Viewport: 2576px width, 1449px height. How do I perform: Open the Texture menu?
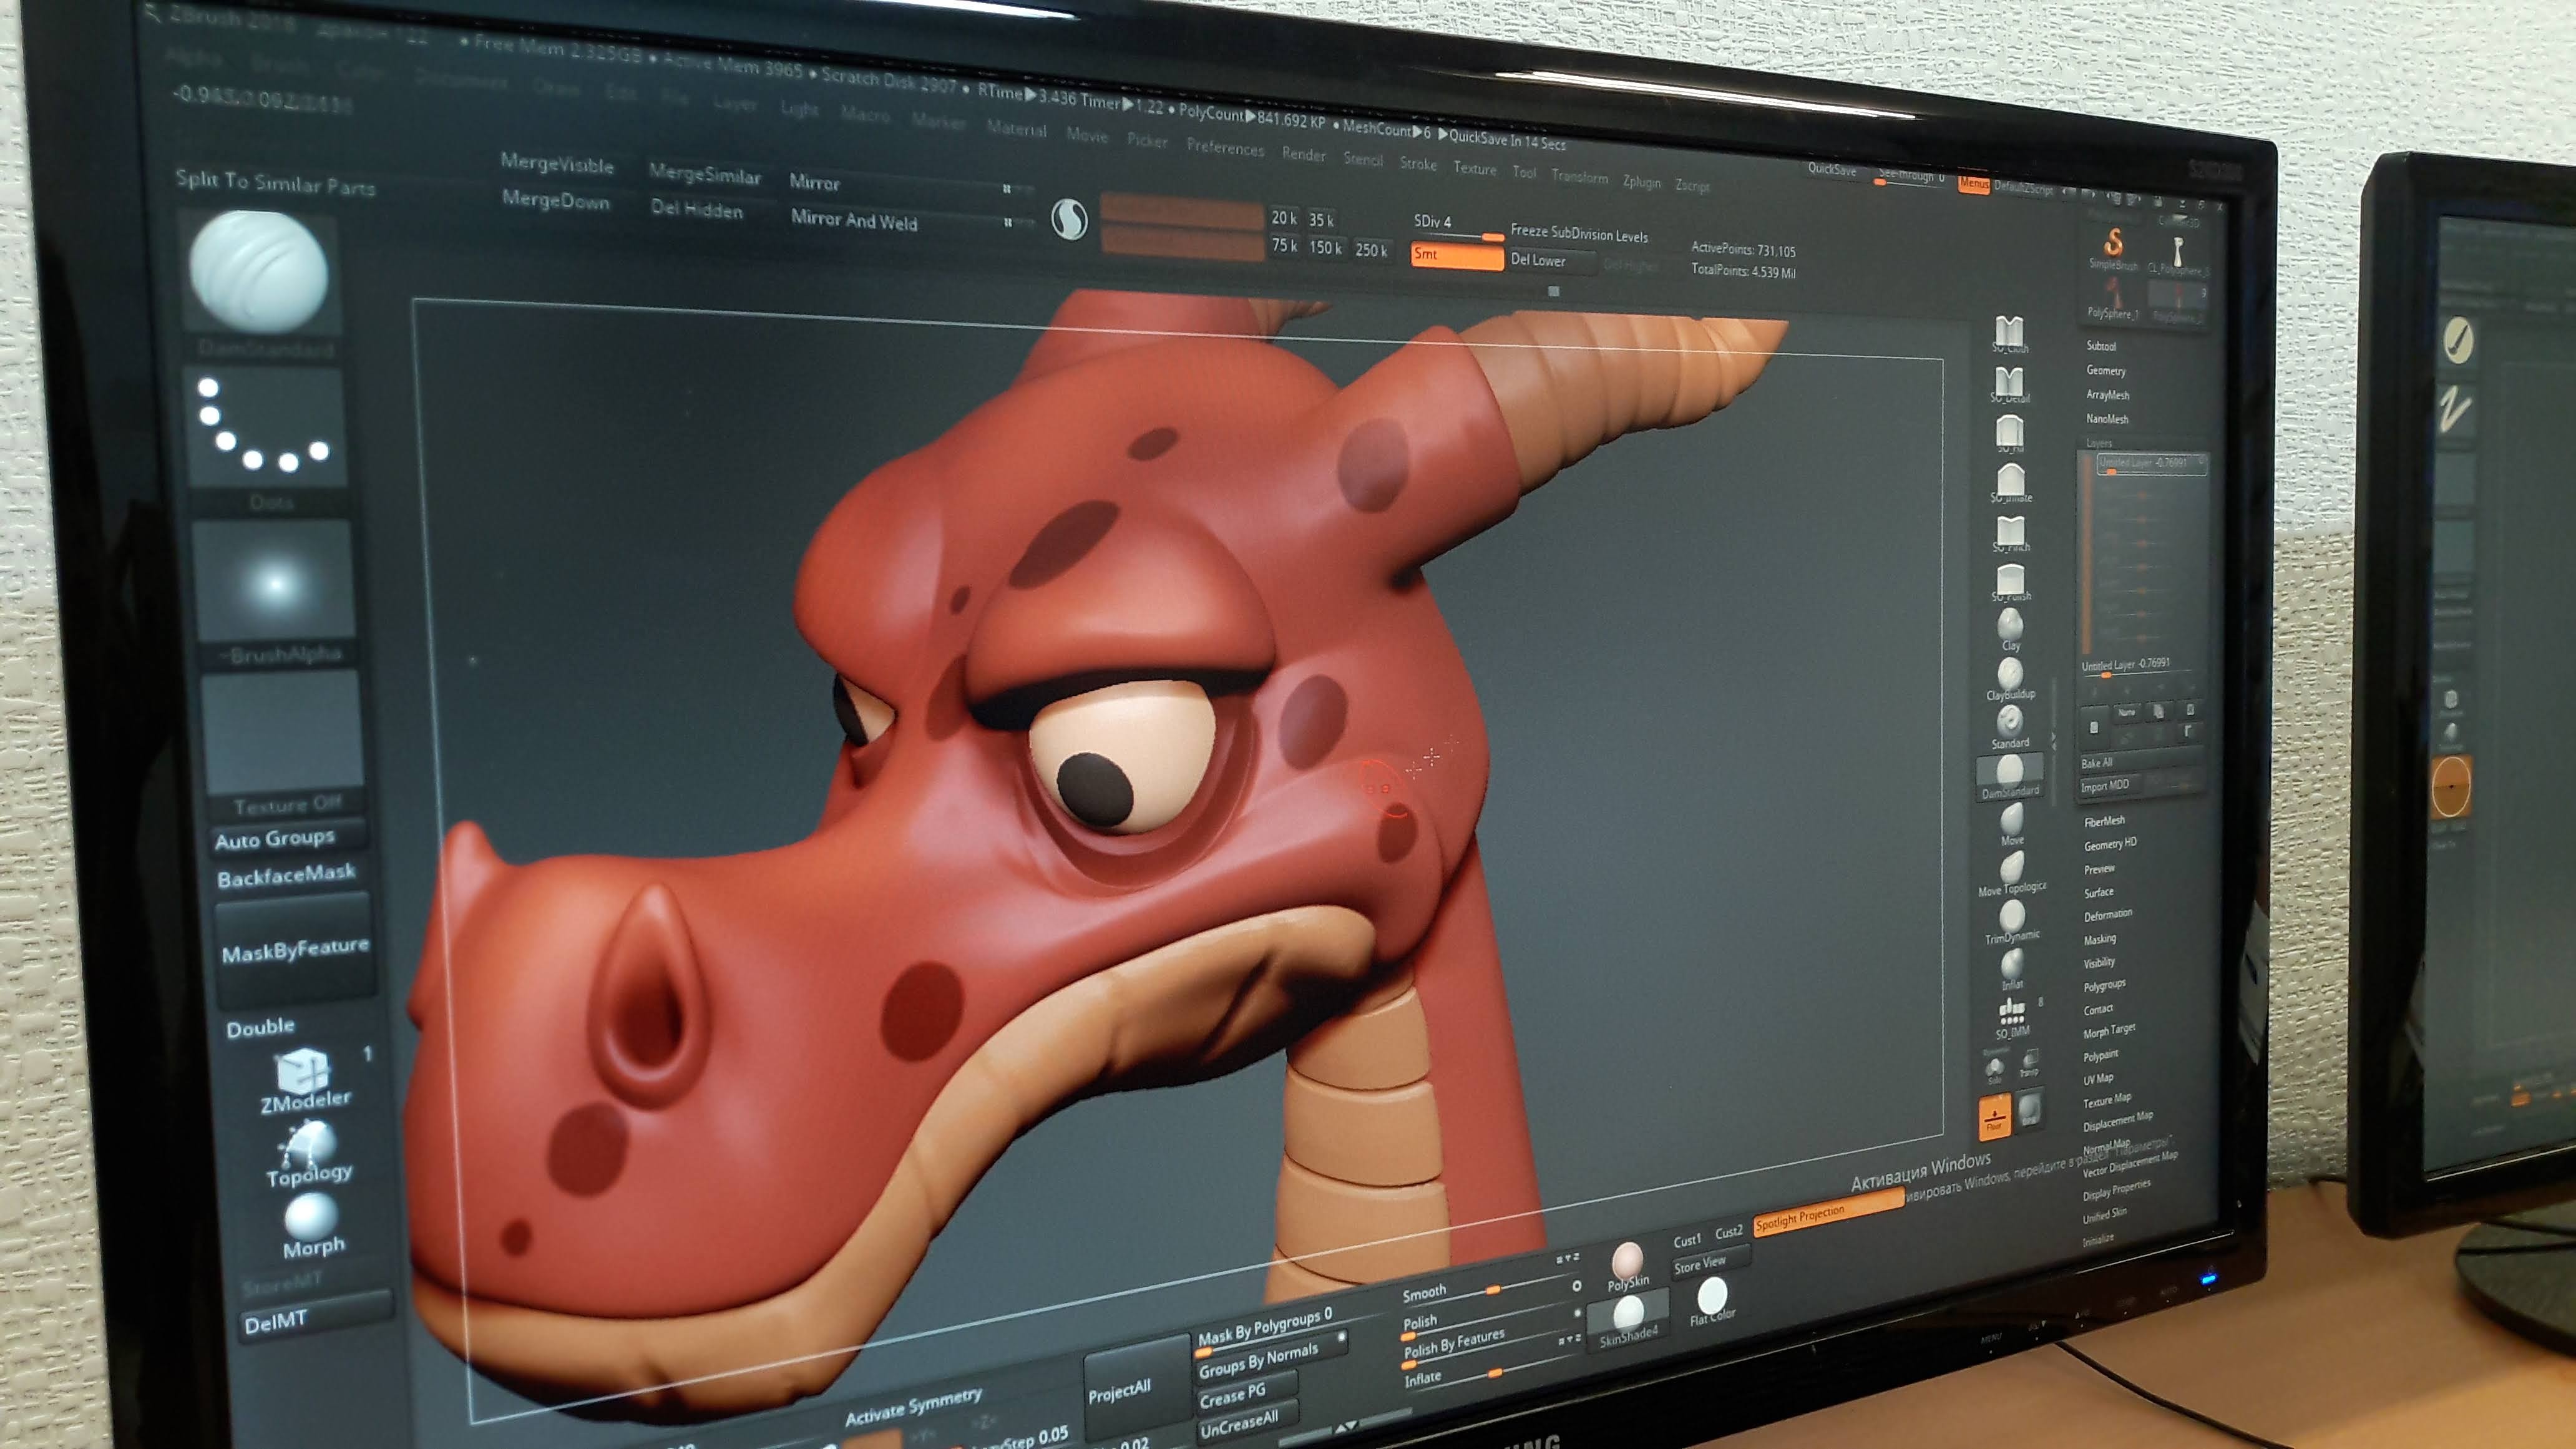[1475, 168]
